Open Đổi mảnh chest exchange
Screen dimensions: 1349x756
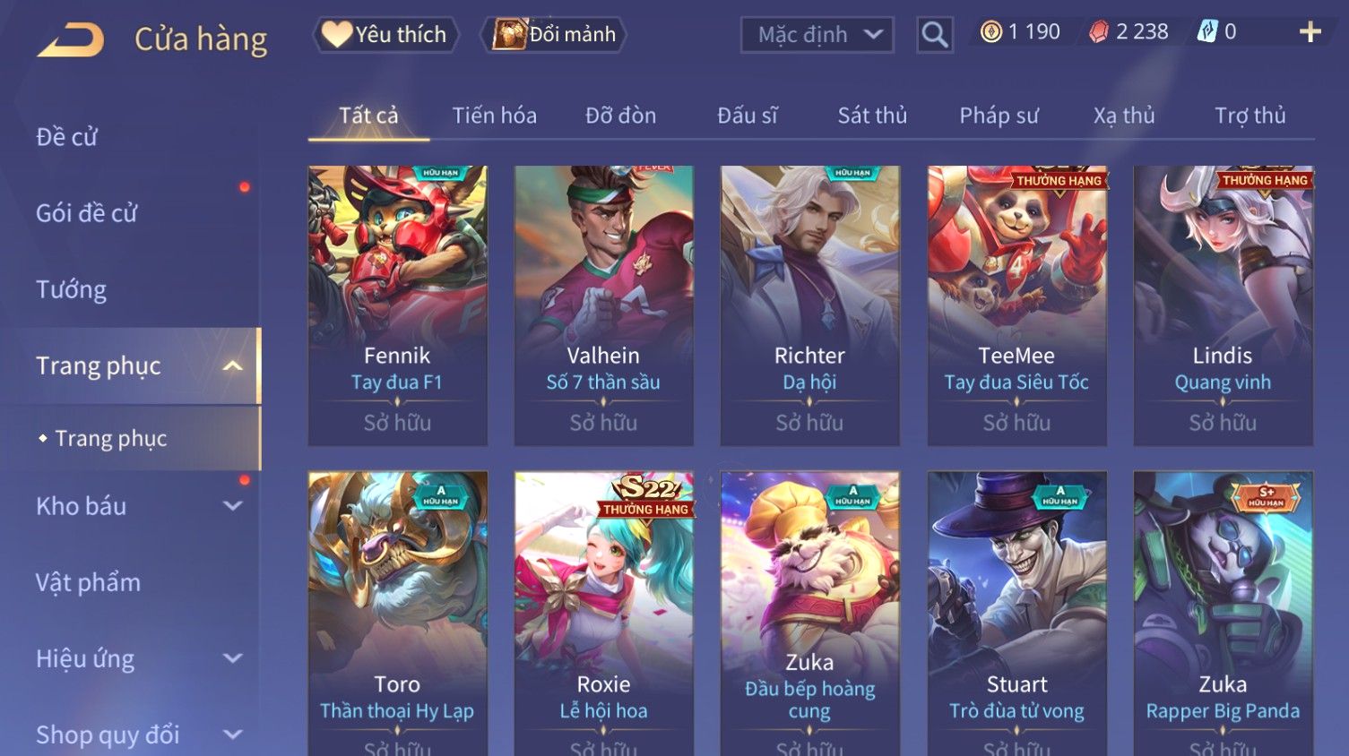tap(554, 34)
